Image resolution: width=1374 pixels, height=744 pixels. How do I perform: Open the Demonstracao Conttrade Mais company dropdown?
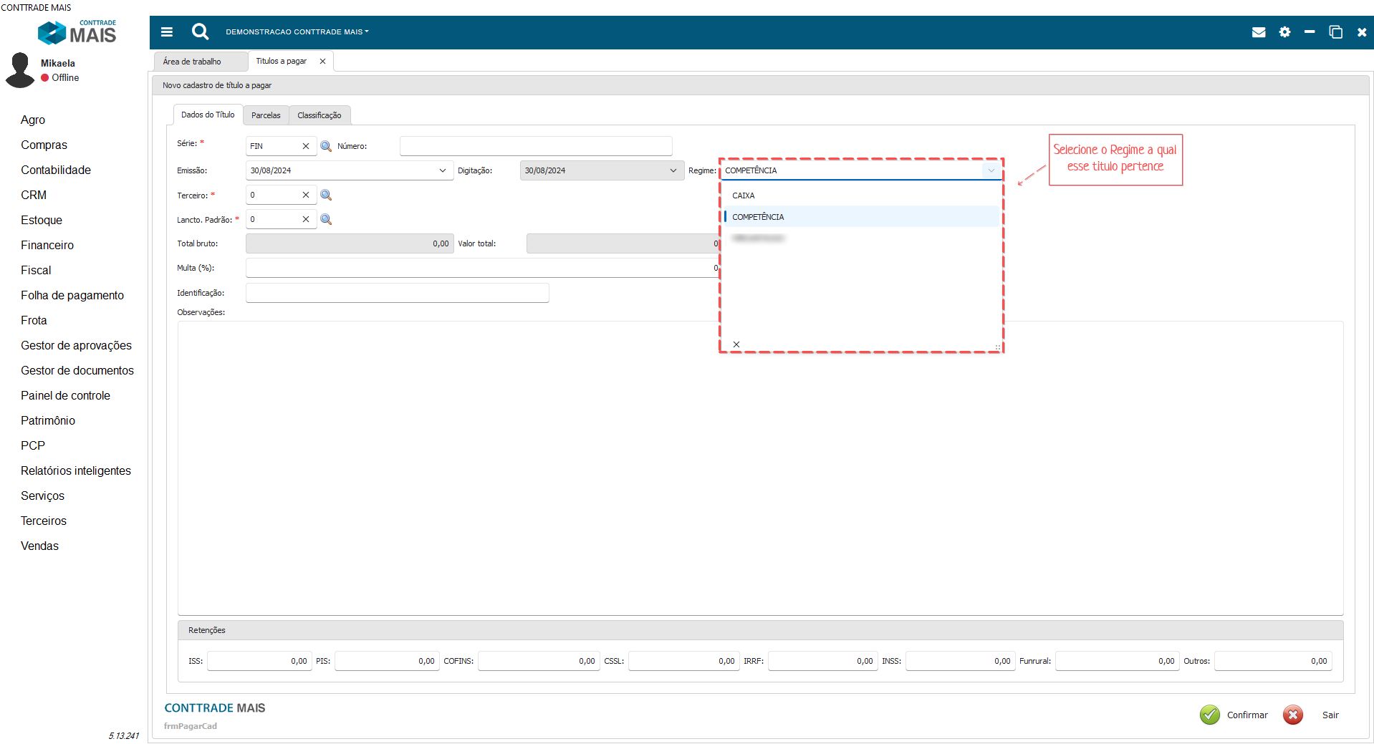[x=297, y=32]
